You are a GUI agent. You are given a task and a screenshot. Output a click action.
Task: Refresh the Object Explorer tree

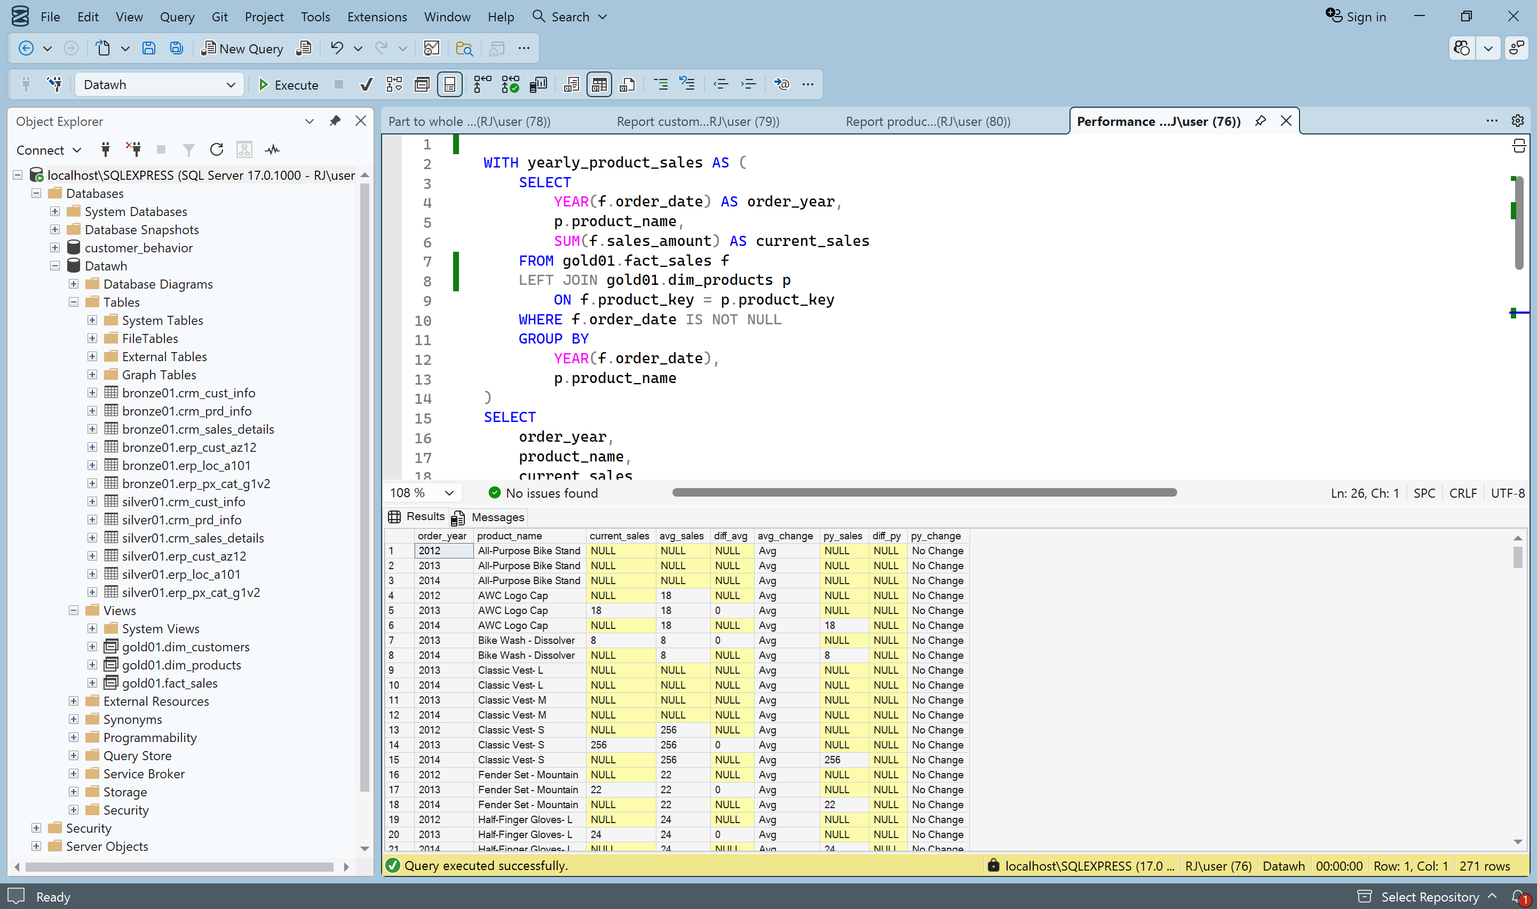tap(216, 150)
